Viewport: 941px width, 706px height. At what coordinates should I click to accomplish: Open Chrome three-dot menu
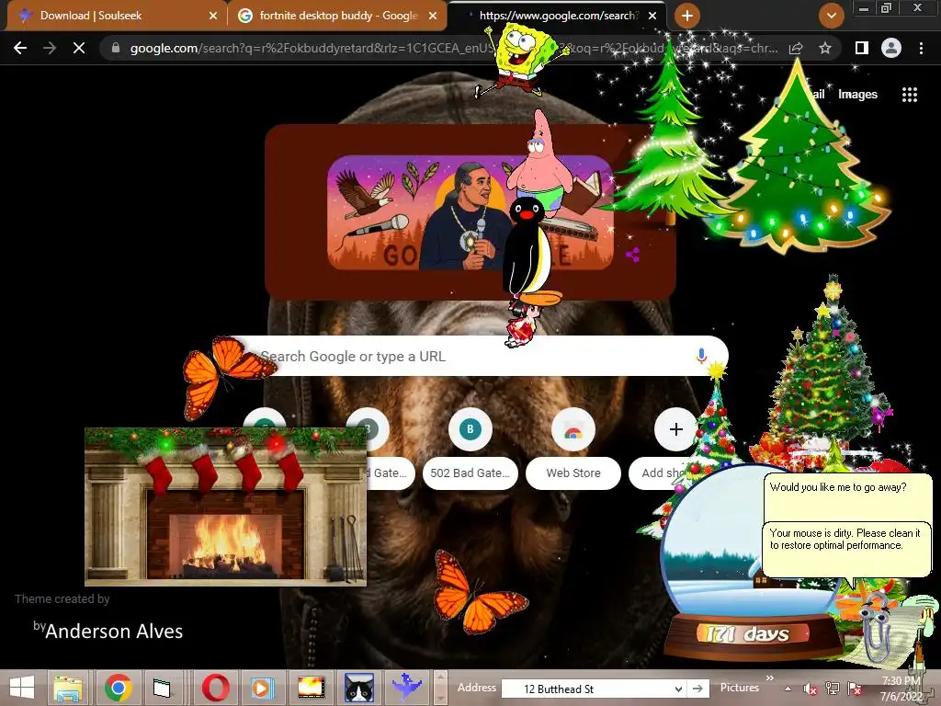[921, 48]
